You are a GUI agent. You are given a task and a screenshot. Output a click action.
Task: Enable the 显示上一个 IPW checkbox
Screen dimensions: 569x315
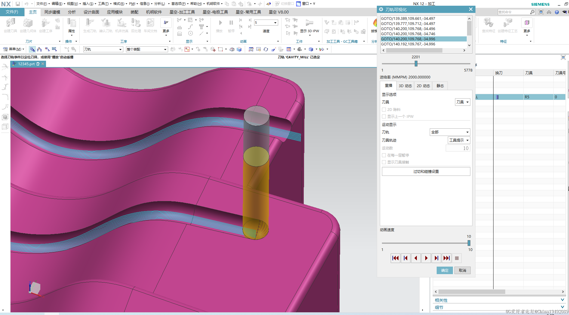384,117
